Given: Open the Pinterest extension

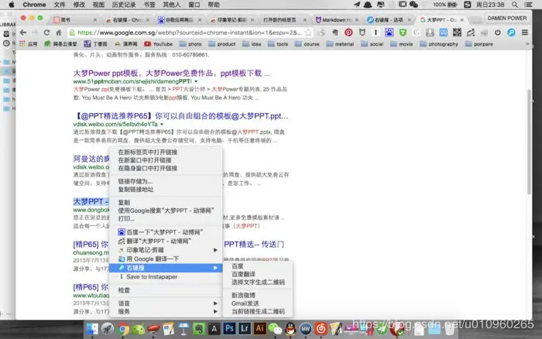Looking at the screenshot, I should [x=348, y=33].
